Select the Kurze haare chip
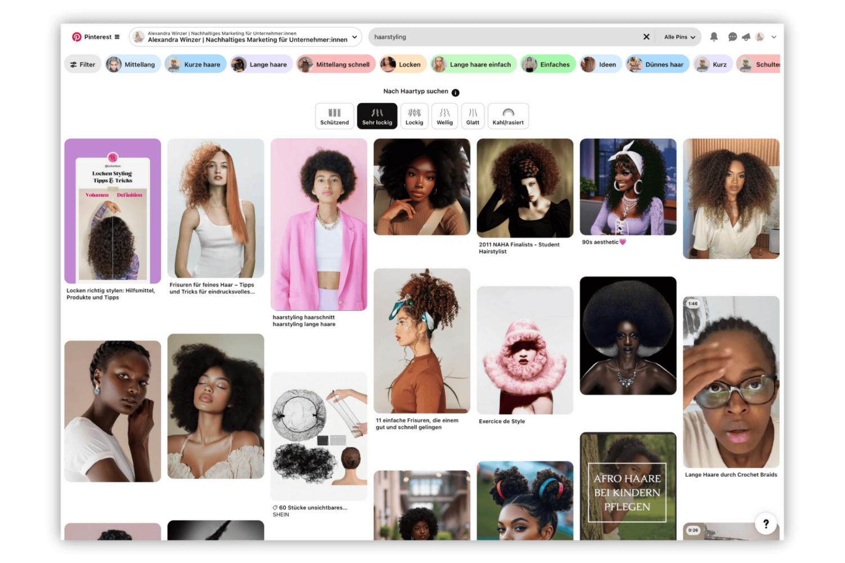This screenshot has height=563, width=845. 195,65
